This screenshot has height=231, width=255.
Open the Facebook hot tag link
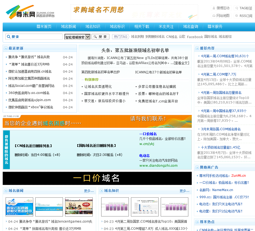tap(195, 37)
